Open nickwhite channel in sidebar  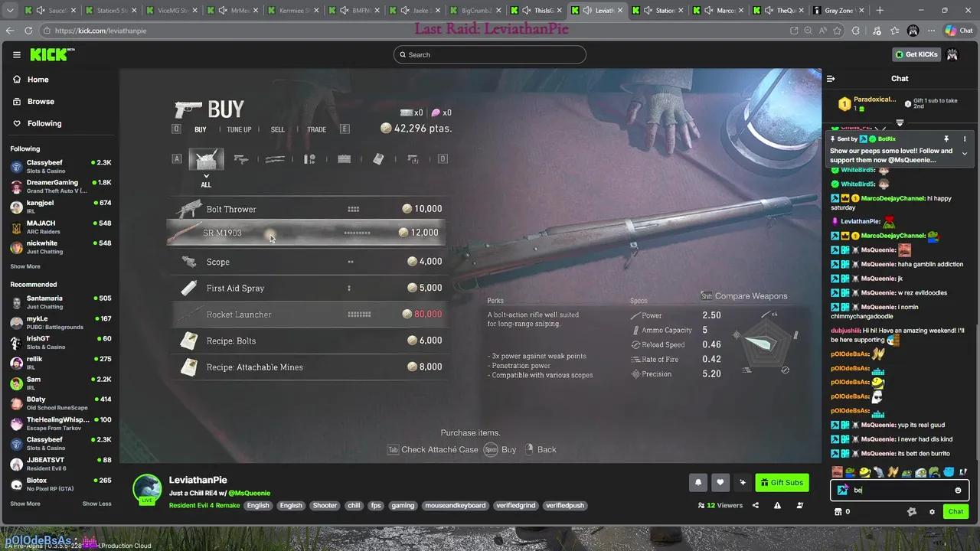[60, 246]
